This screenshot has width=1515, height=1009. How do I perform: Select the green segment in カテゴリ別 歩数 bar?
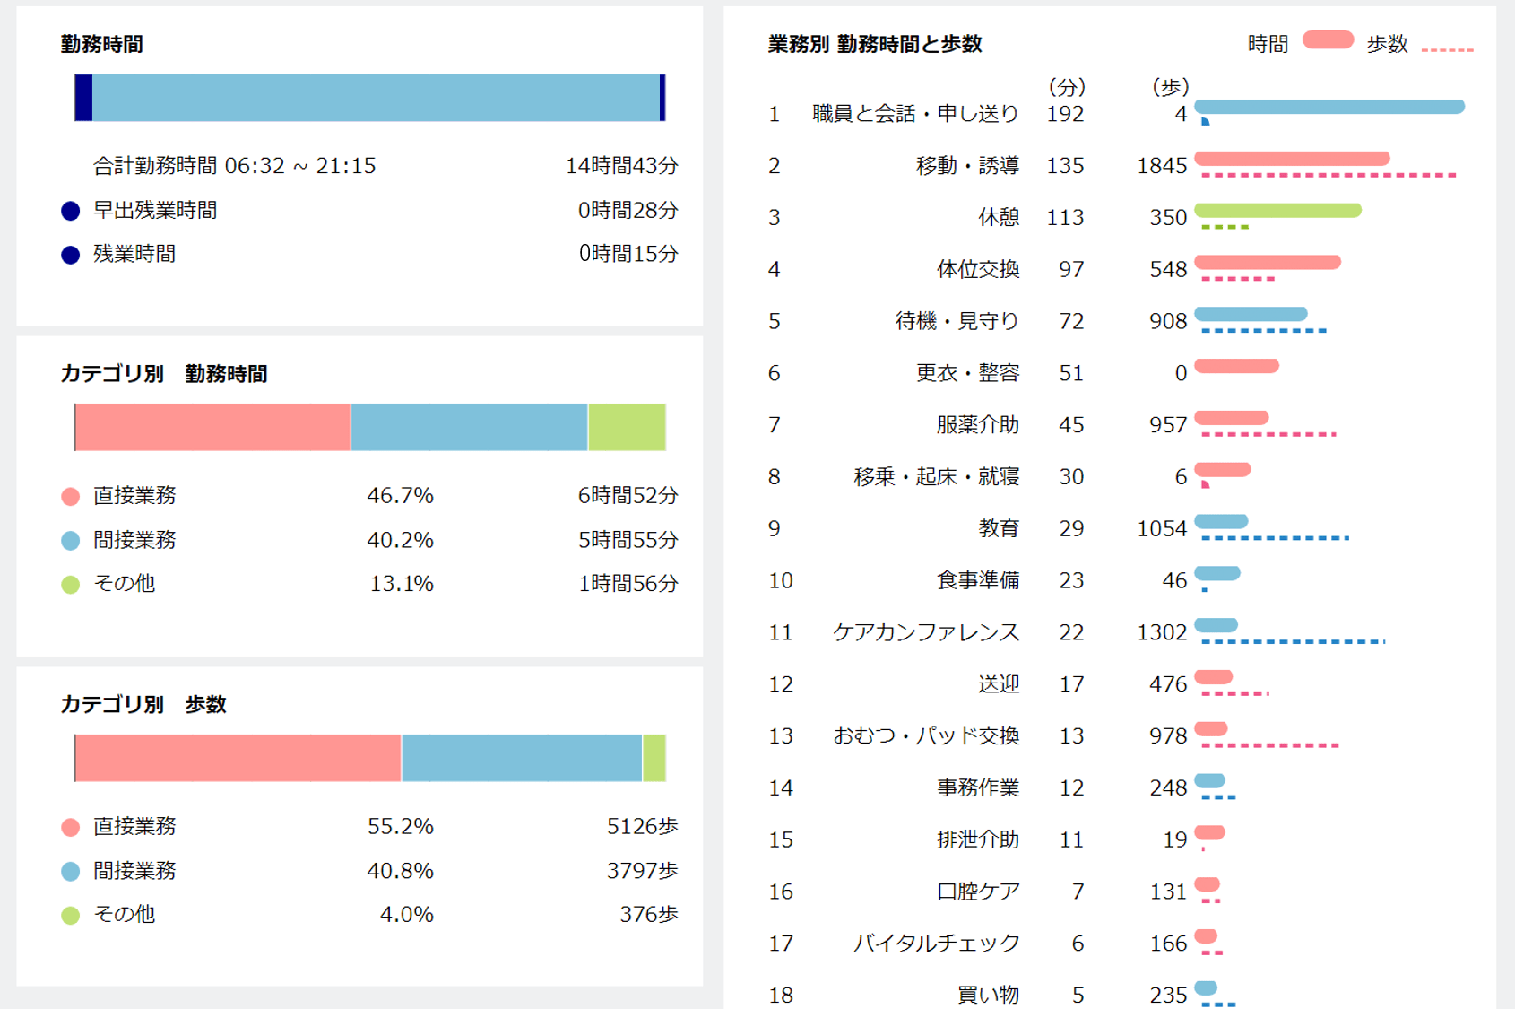click(x=654, y=758)
